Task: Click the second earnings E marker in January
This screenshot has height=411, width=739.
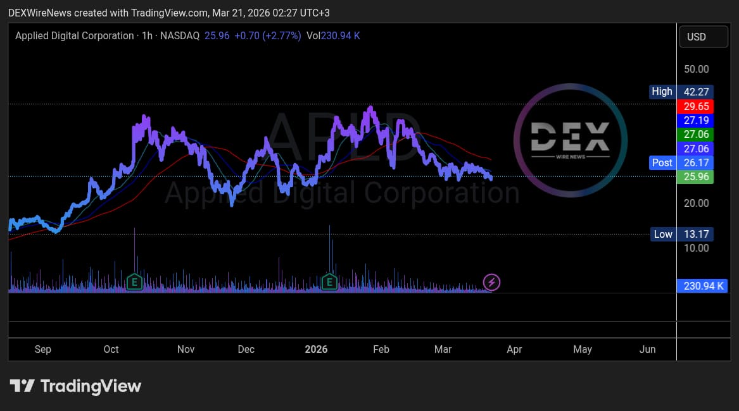Action: click(329, 283)
